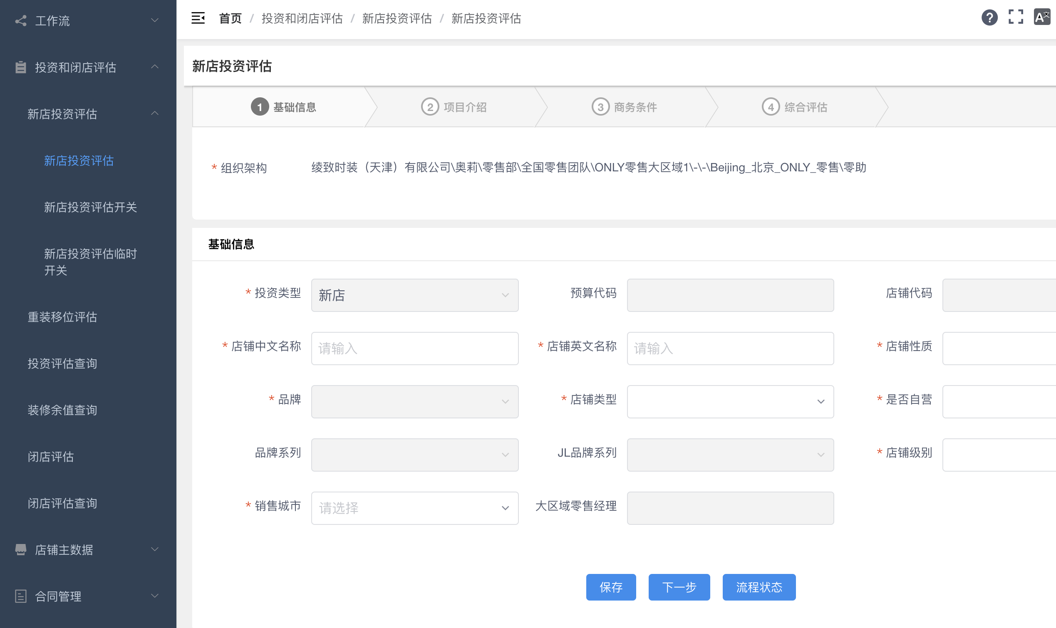Click the 店铺代码 field
1056x628 pixels.
pos(999,295)
